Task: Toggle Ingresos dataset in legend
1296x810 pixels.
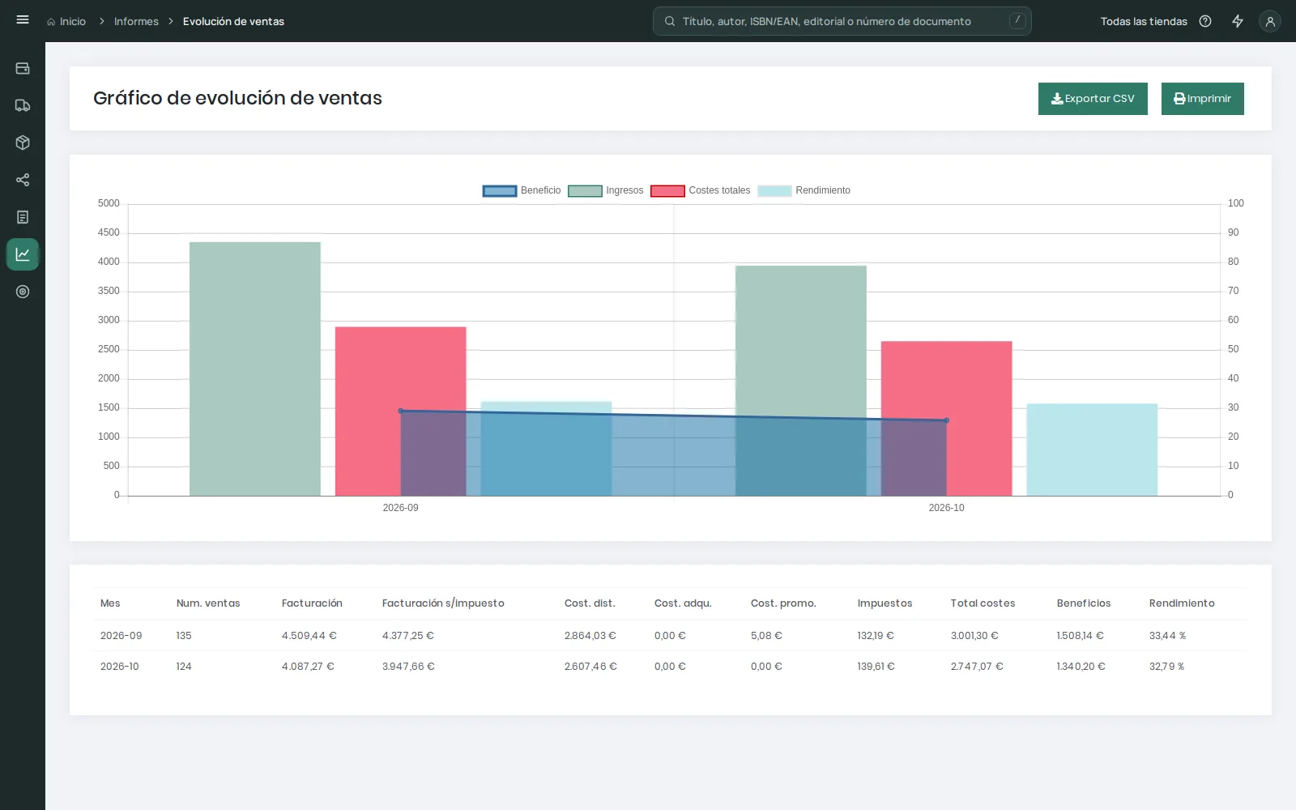Action: 606,190
